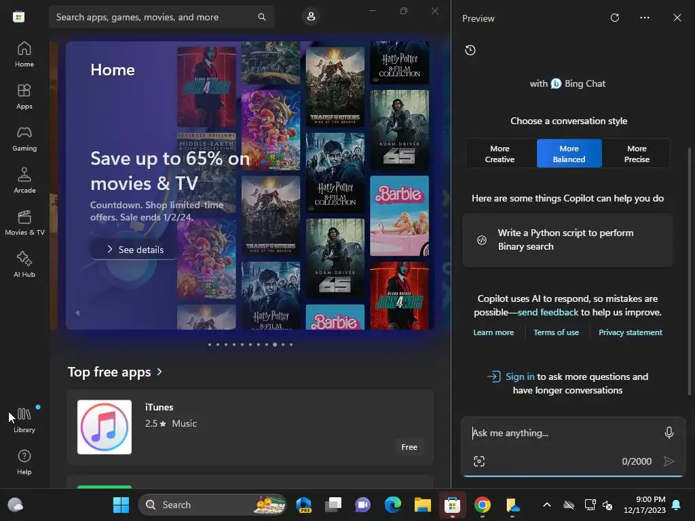Click the search magnifier icon in Store

(x=262, y=17)
